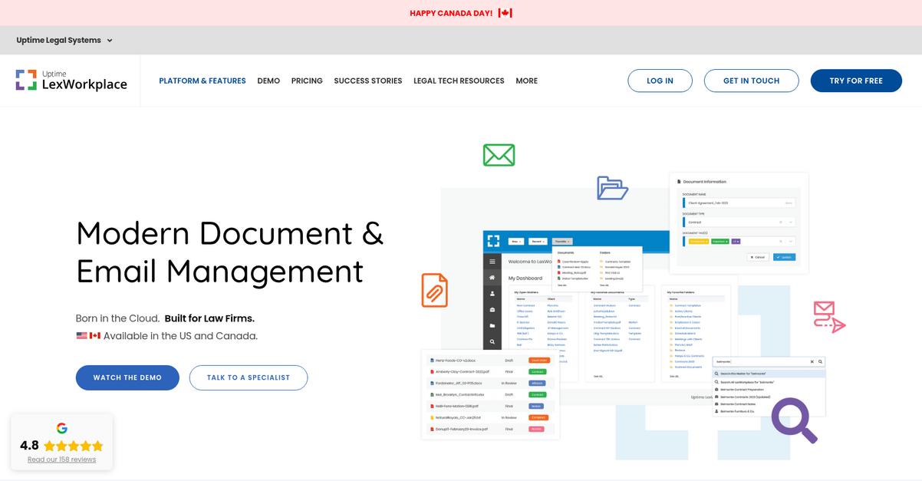Screen dimensions: 922x481
Task: Click the pink send-email icon
Action: 828,317
